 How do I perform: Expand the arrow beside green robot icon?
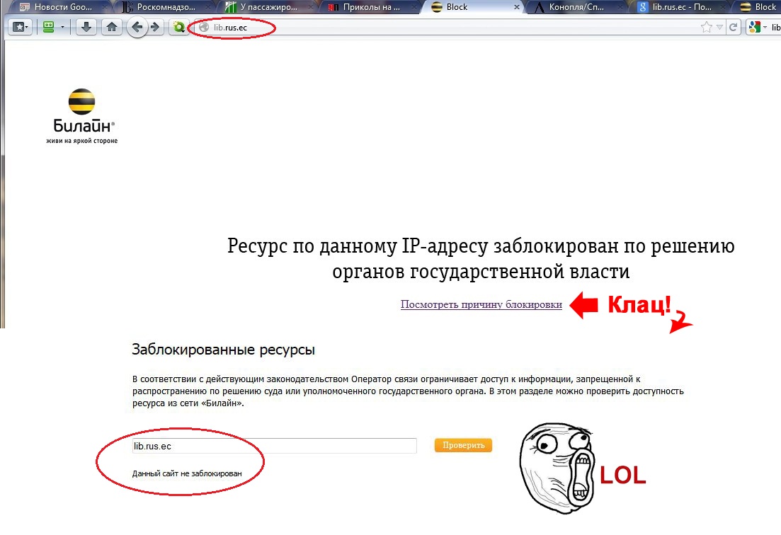62,27
